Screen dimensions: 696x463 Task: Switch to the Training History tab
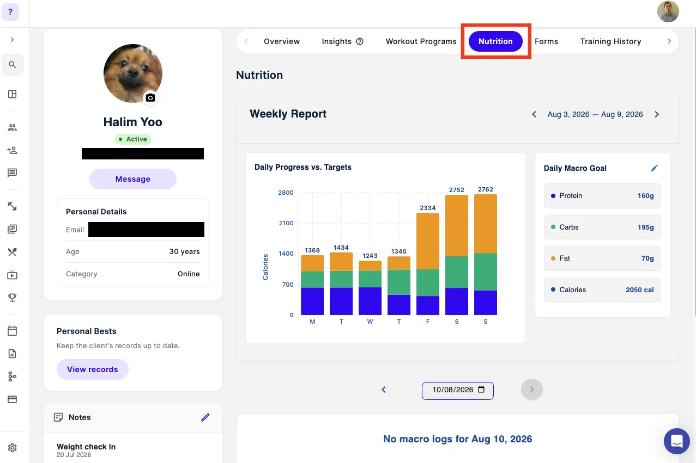click(610, 41)
